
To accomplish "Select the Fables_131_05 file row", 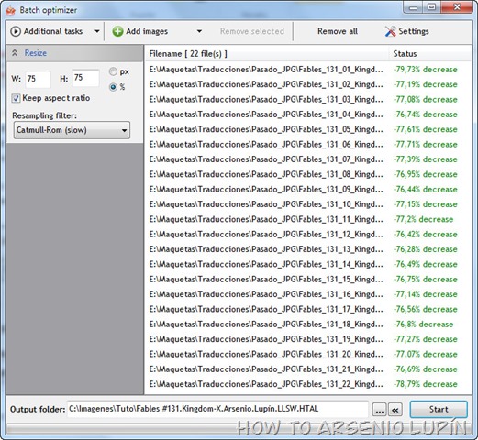I will click(x=307, y=129).
